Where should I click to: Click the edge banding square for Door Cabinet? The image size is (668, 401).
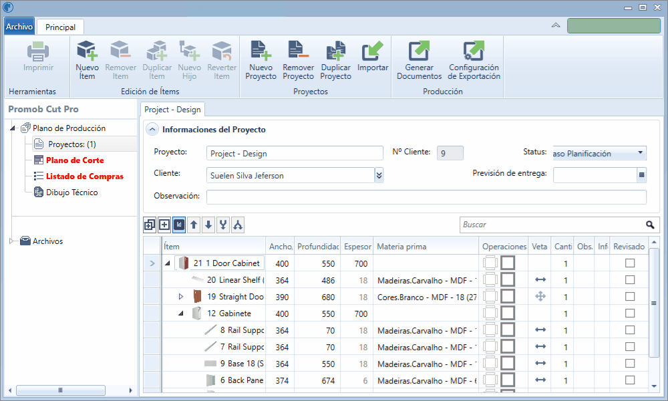[508, 263]
